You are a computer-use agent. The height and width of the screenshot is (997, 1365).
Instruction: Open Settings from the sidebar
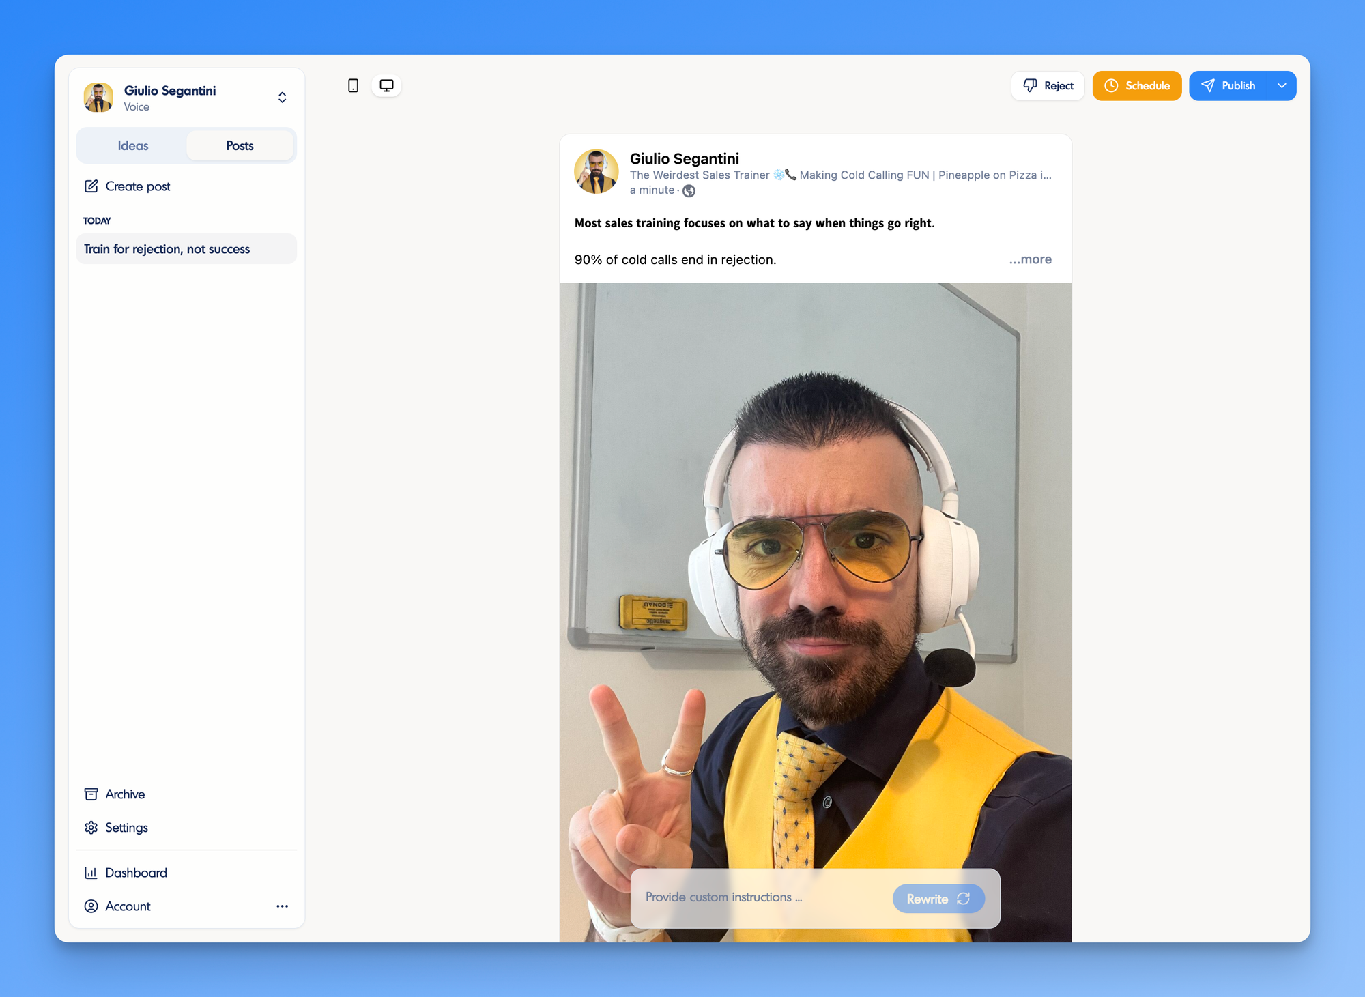point(126,827)
